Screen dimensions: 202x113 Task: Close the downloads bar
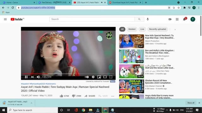(x=199, y=103)
